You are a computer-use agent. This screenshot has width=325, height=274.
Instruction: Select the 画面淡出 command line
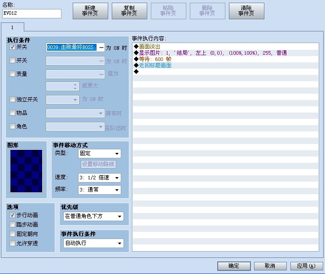coord(225,47)
